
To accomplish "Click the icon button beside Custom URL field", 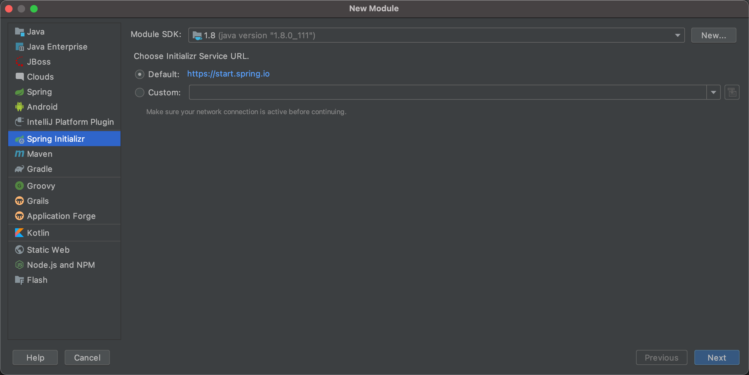I will point(732,92).
